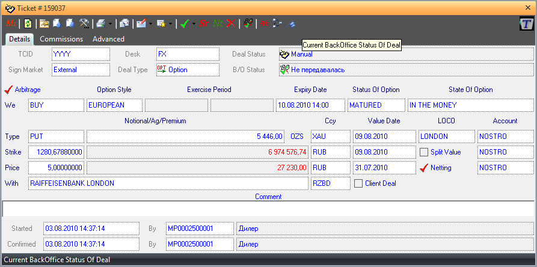Viewport: 537px width, 267px height.
Task: Click the With field RAIFFEISENBANK LONDON
Action: 168,183
